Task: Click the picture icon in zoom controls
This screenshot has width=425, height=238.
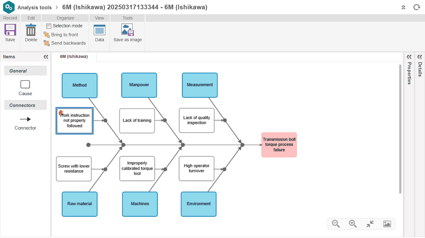Action: (387, 224)
